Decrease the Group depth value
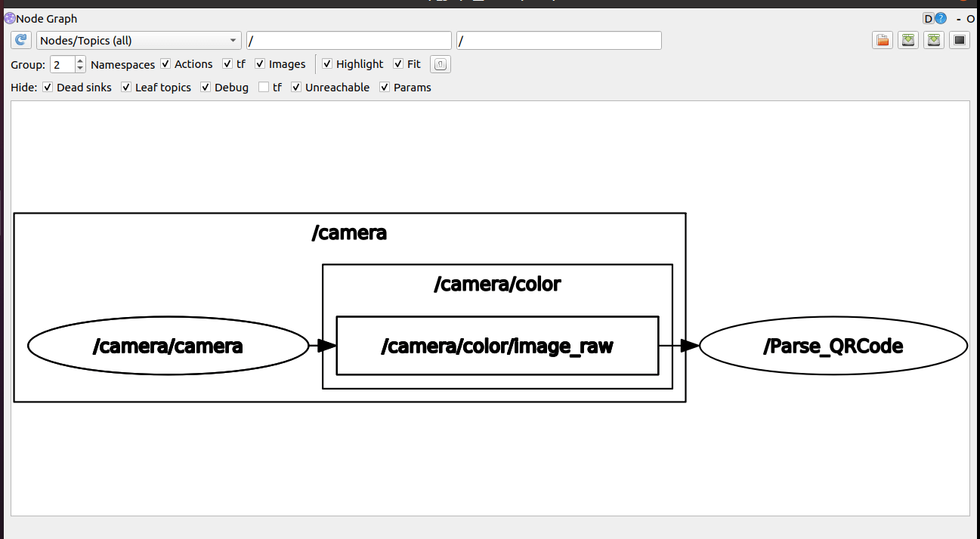Screen dimensions: 980x539 (x=81, y=69)
